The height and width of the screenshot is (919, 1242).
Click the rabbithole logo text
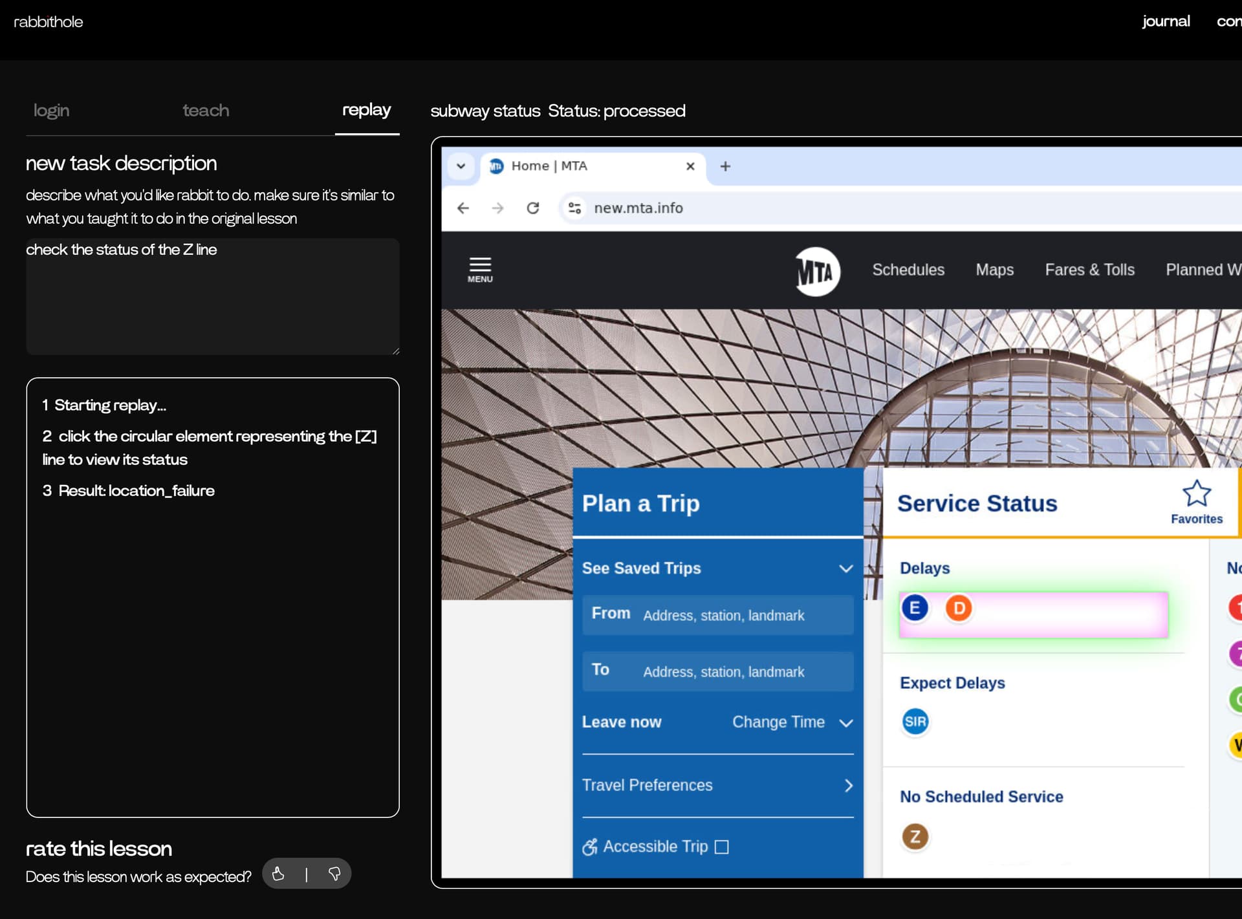tap(49, 22)
